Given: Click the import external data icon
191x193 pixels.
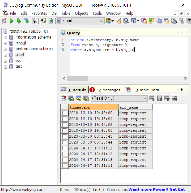Looking at the screenshot, I should click(x=144, y=21).
